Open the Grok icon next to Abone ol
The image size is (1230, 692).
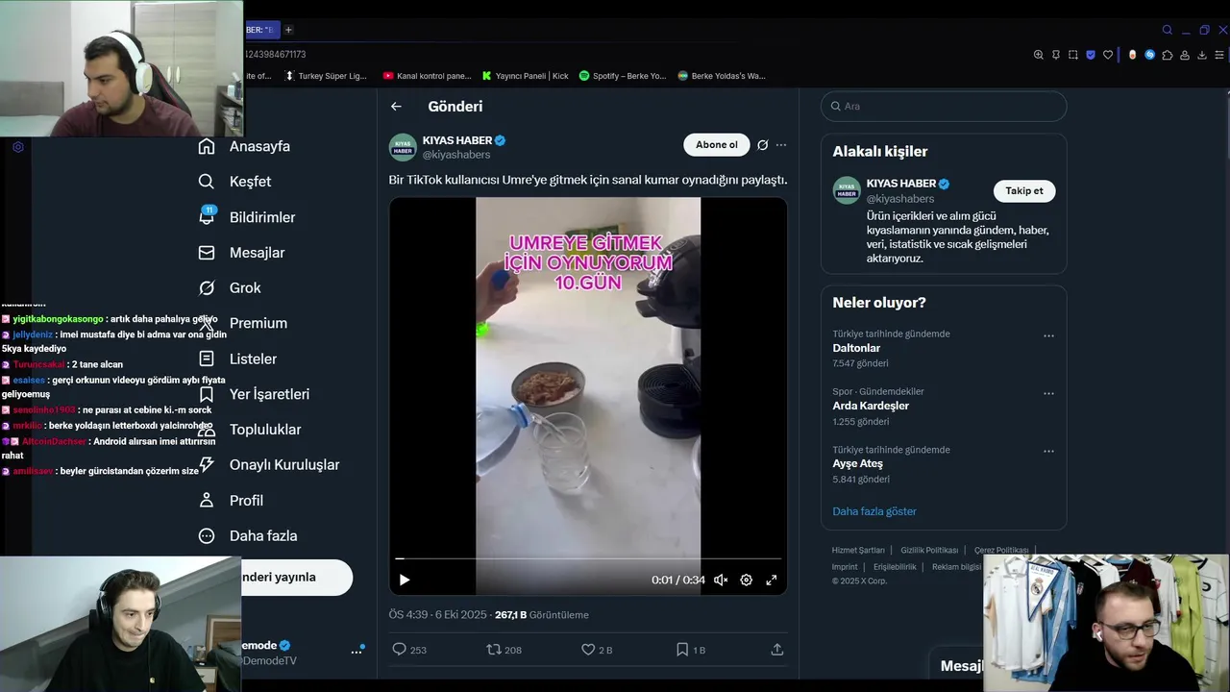pyautogui.click(x=762, y=145)
